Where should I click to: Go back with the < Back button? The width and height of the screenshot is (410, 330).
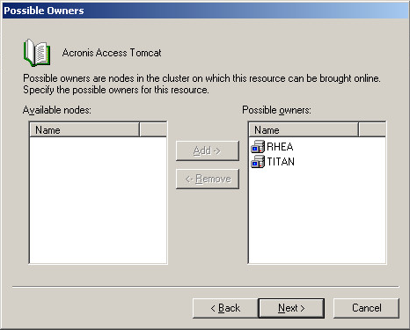coord(225,308)
